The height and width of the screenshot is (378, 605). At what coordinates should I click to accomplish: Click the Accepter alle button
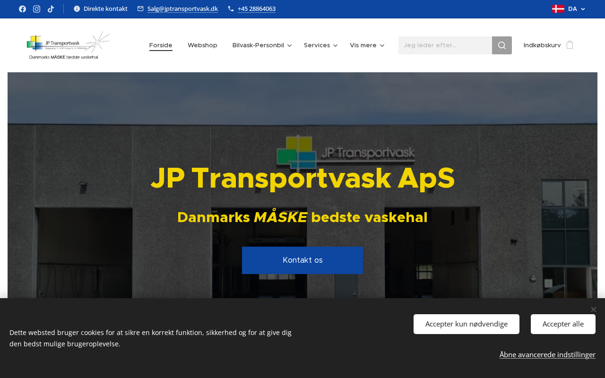coord(563,324)
